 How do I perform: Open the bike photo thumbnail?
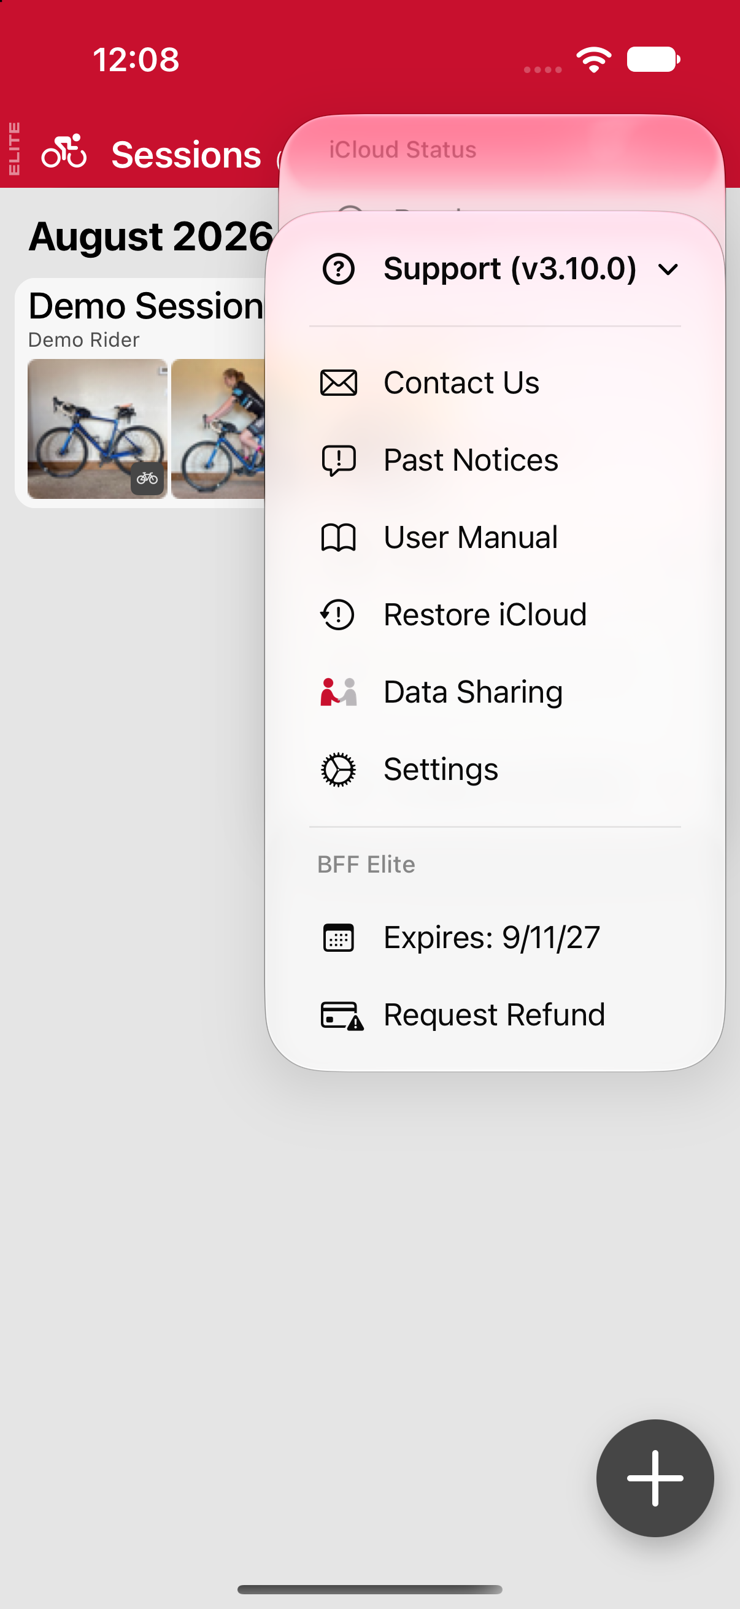point(98,429)
